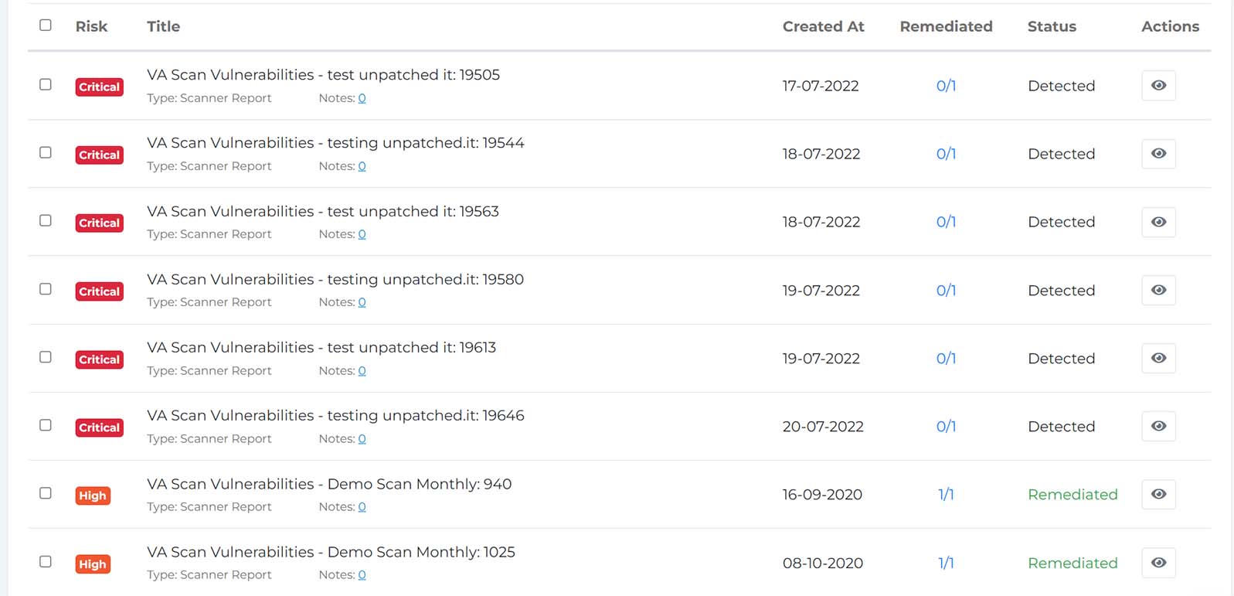This screenshot has width=1234, height=596.
Task: View Demo Scan Monthly 1025 details
Action: click(x=1158, y=563)
